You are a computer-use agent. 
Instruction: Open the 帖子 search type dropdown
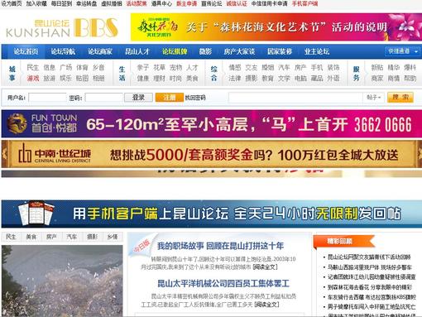coord(373,98)
